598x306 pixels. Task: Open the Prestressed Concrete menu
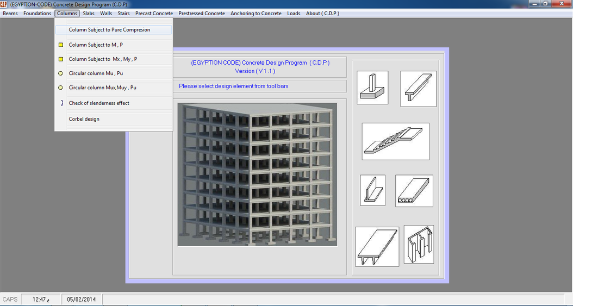(202, 14)
